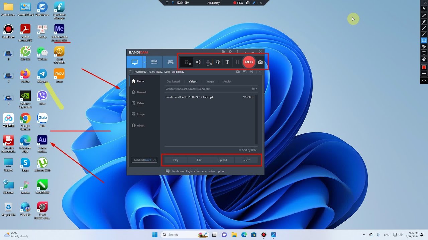Click the video list scrollbar

[x=256, y=119]
